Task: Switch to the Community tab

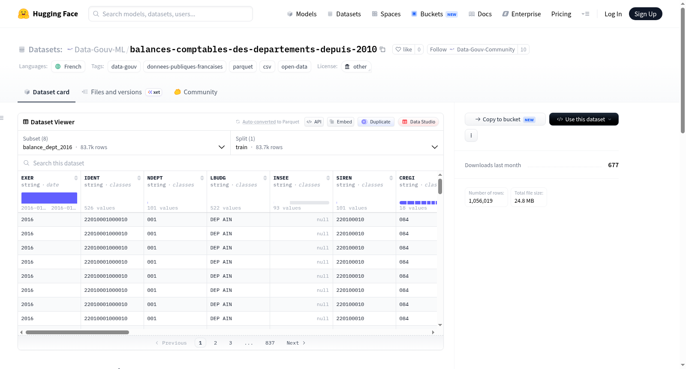Action: pos(196,92)
